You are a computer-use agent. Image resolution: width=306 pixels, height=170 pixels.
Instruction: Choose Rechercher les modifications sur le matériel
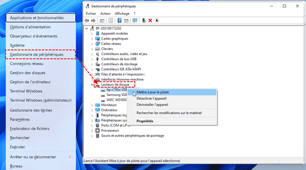[172, 113]
